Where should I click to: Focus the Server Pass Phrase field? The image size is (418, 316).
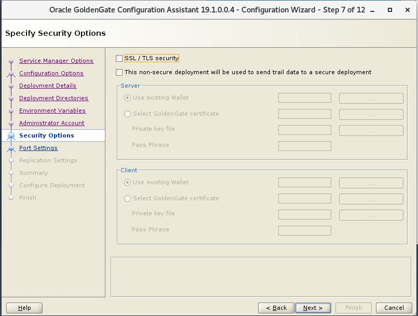[x=305, y=146]
